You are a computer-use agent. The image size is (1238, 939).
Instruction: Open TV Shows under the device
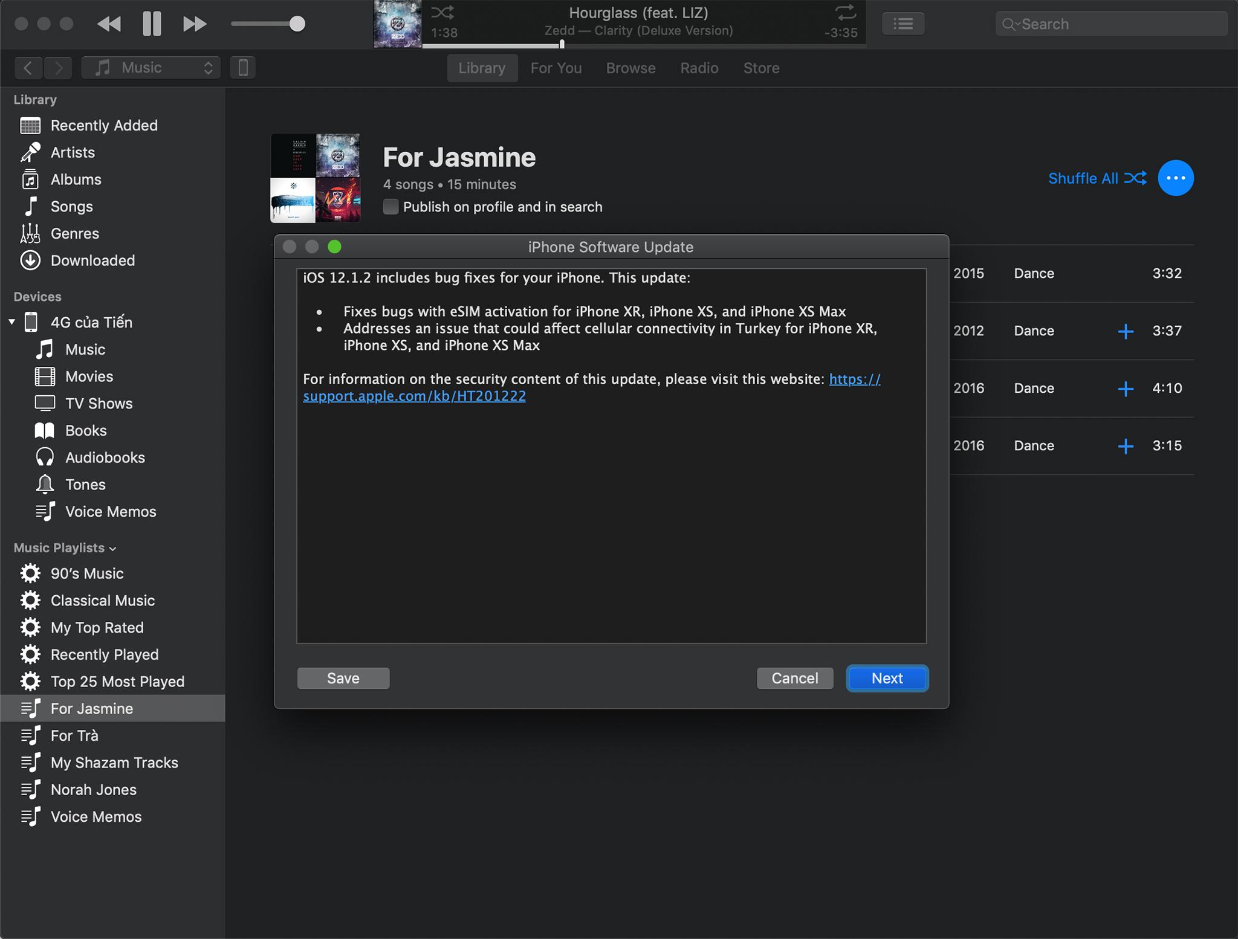(x=112, y=404)
